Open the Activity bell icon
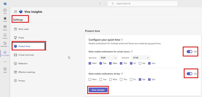 click(x=5, y=36)
